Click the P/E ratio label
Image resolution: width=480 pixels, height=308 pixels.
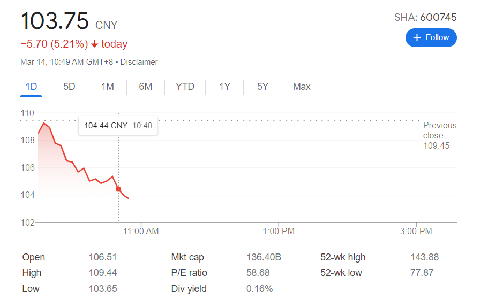(x=189, y=273)
